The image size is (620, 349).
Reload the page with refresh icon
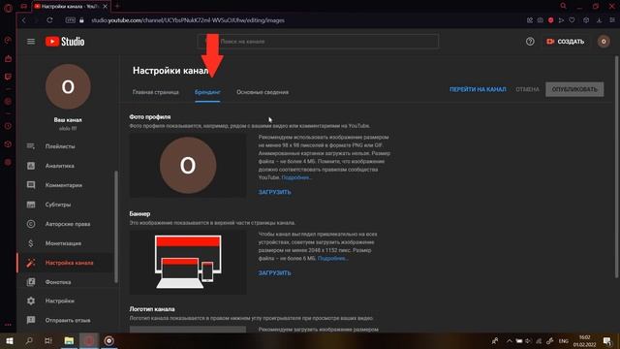click(x=49, y=20)
